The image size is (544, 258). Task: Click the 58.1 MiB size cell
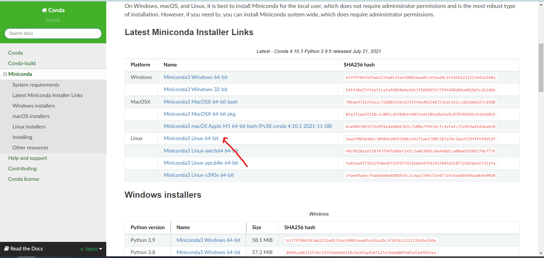[262, 240]
